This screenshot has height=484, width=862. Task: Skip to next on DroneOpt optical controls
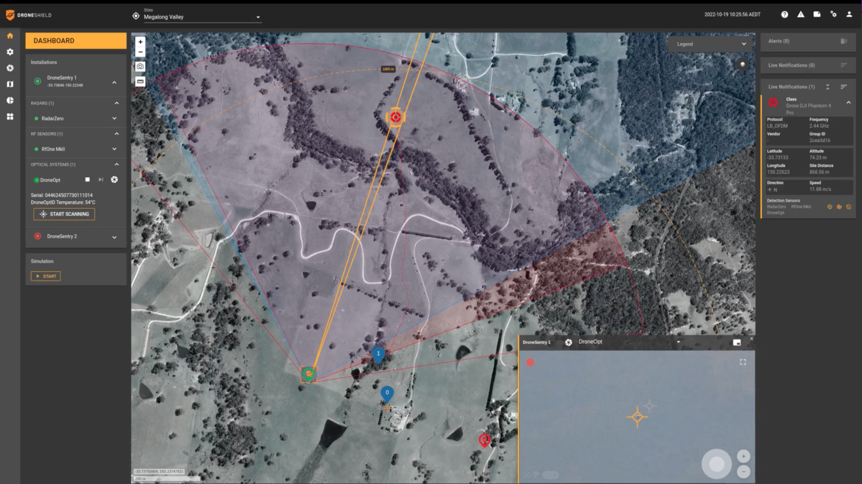point(101,180)
